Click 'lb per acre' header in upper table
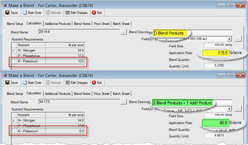 (65, 45)
